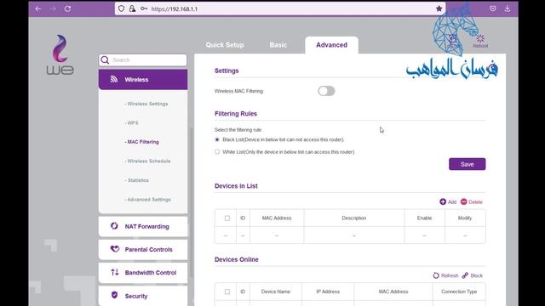Image resolution: width=545 pixels, height=306 pixels.
Task: Click the Delete minus icon
Action: (463, 201)
